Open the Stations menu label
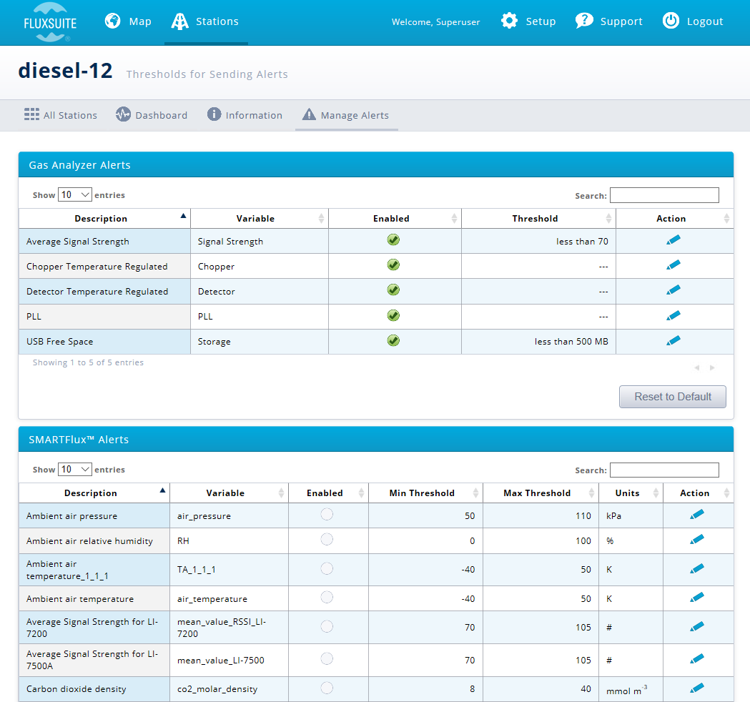The width and height of the screenshot is (750, 702). 217,21
